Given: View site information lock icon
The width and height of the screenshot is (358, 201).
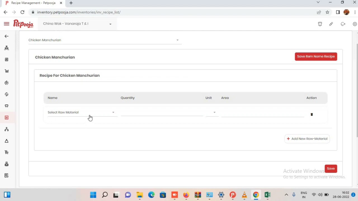Looking at the screenshot, I should click(33, 12).
